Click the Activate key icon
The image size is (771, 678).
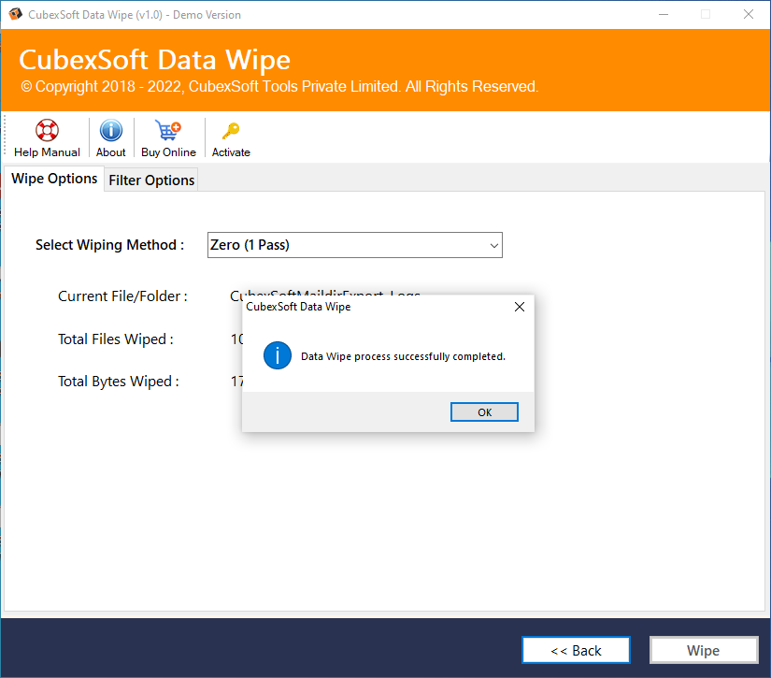coord(231,131)
